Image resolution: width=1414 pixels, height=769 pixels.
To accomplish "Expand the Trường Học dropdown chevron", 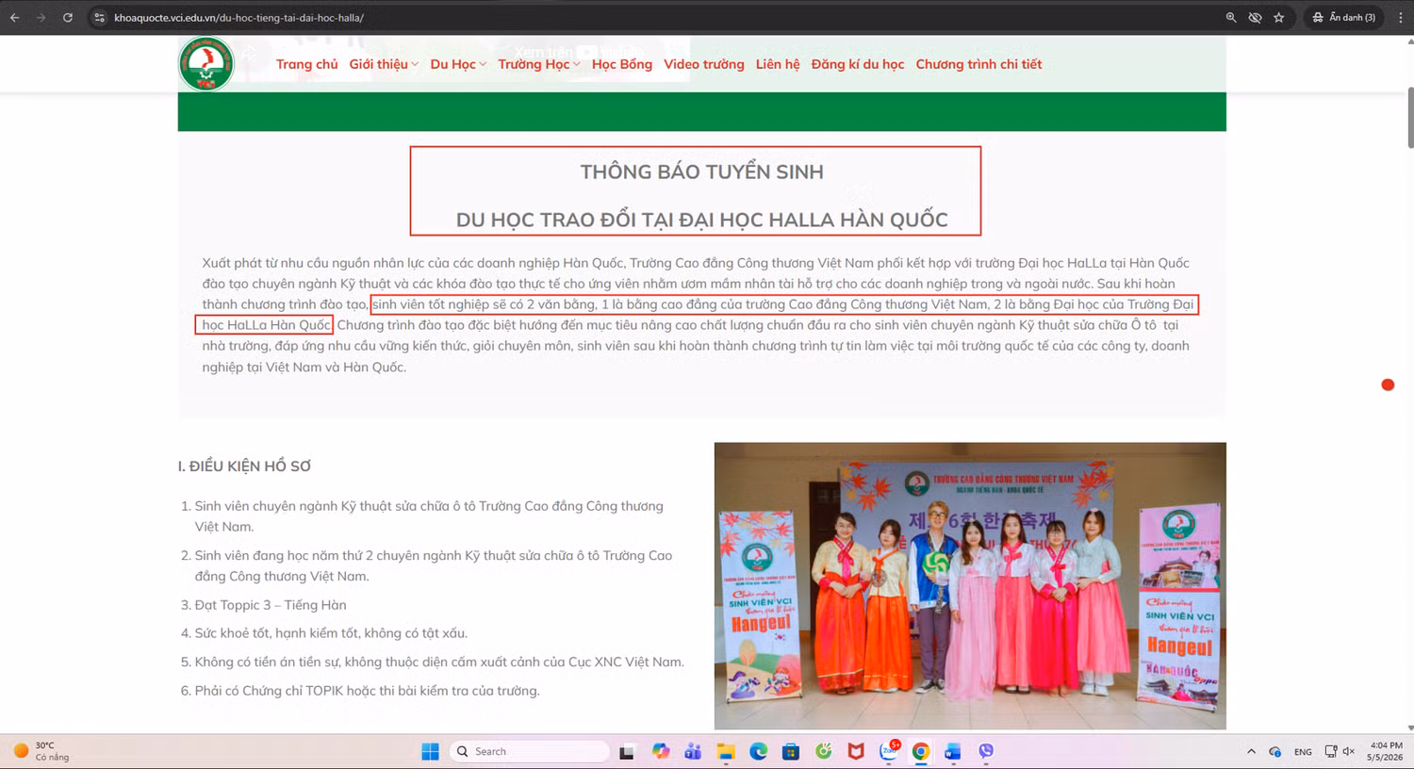I will coord(576,64).
